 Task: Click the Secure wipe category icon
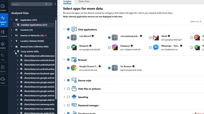(x=74, y=80)
